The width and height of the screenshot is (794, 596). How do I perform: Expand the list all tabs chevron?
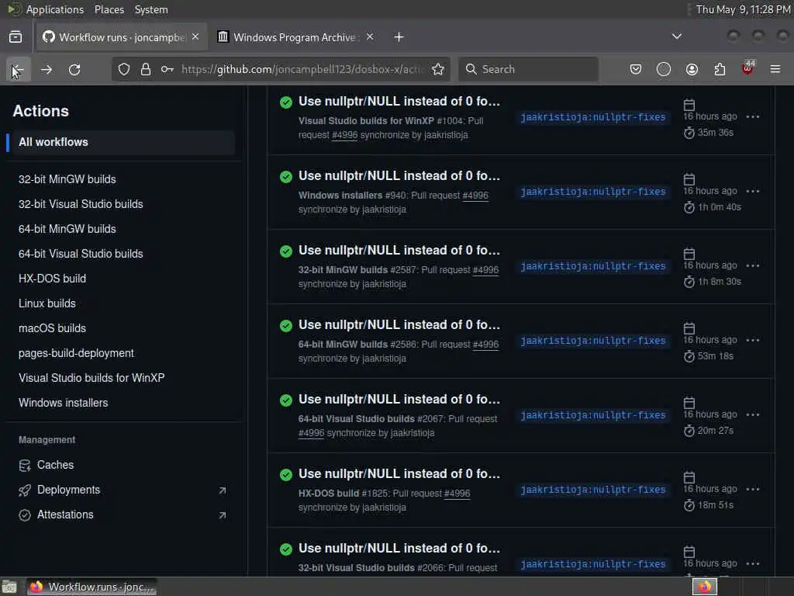pos(676,36)
